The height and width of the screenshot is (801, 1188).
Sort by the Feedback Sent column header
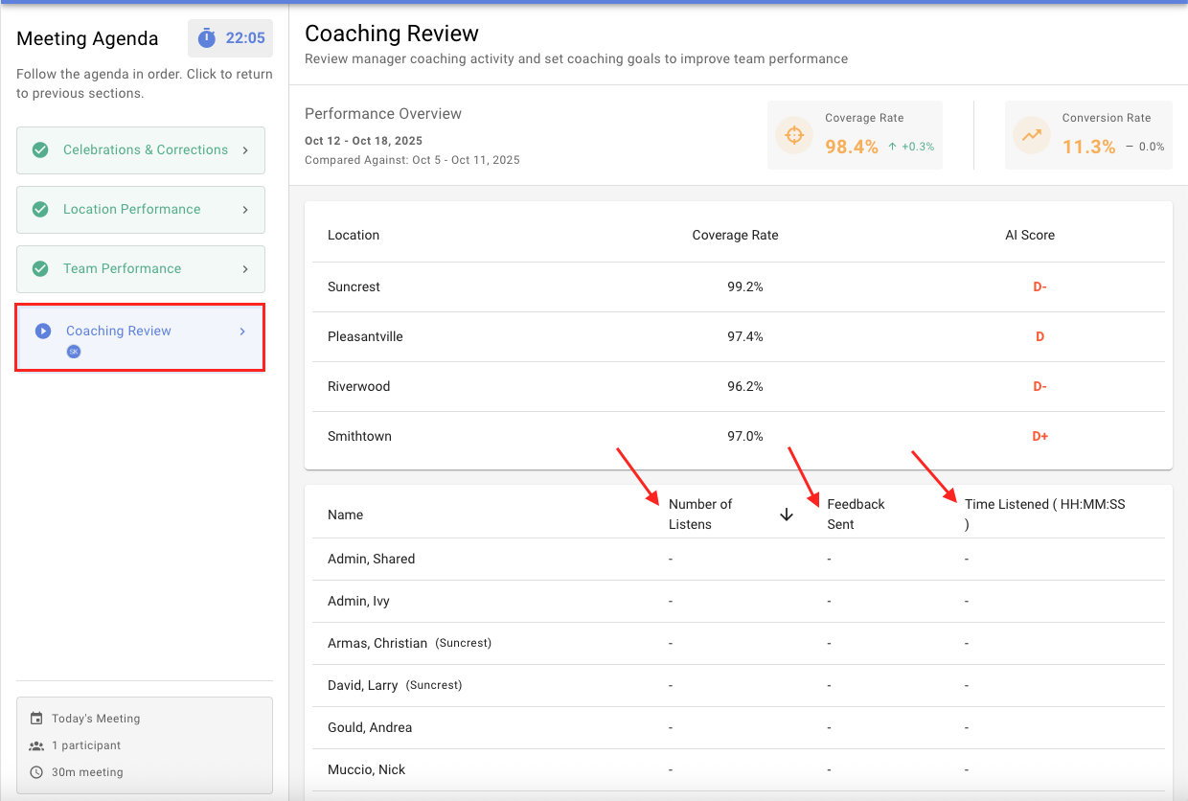856,515
